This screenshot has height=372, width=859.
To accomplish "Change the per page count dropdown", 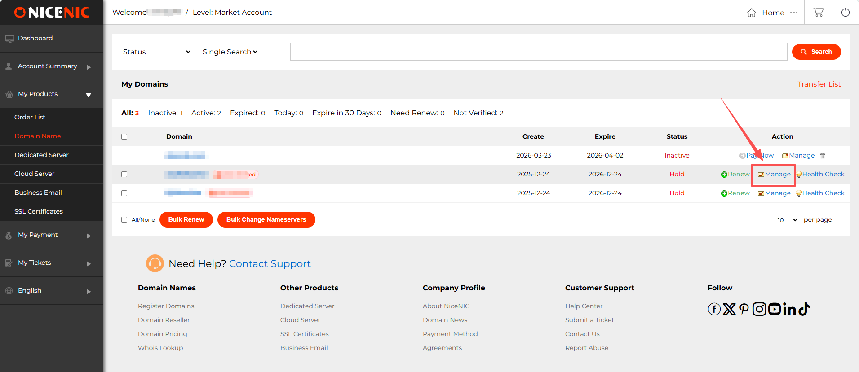I will coord(785,220).
